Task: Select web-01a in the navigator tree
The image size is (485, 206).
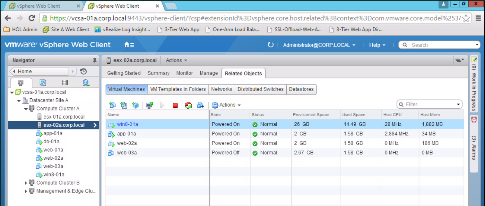Action: [x=53, y=150]
